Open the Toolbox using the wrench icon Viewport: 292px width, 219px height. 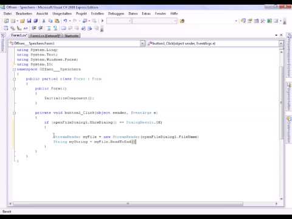click(x=263, y=21)
